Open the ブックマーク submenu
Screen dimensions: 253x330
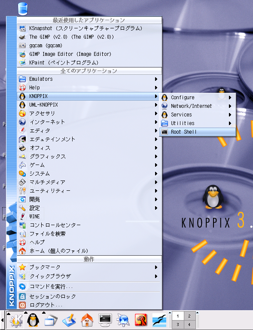click(x=89, y=267)
